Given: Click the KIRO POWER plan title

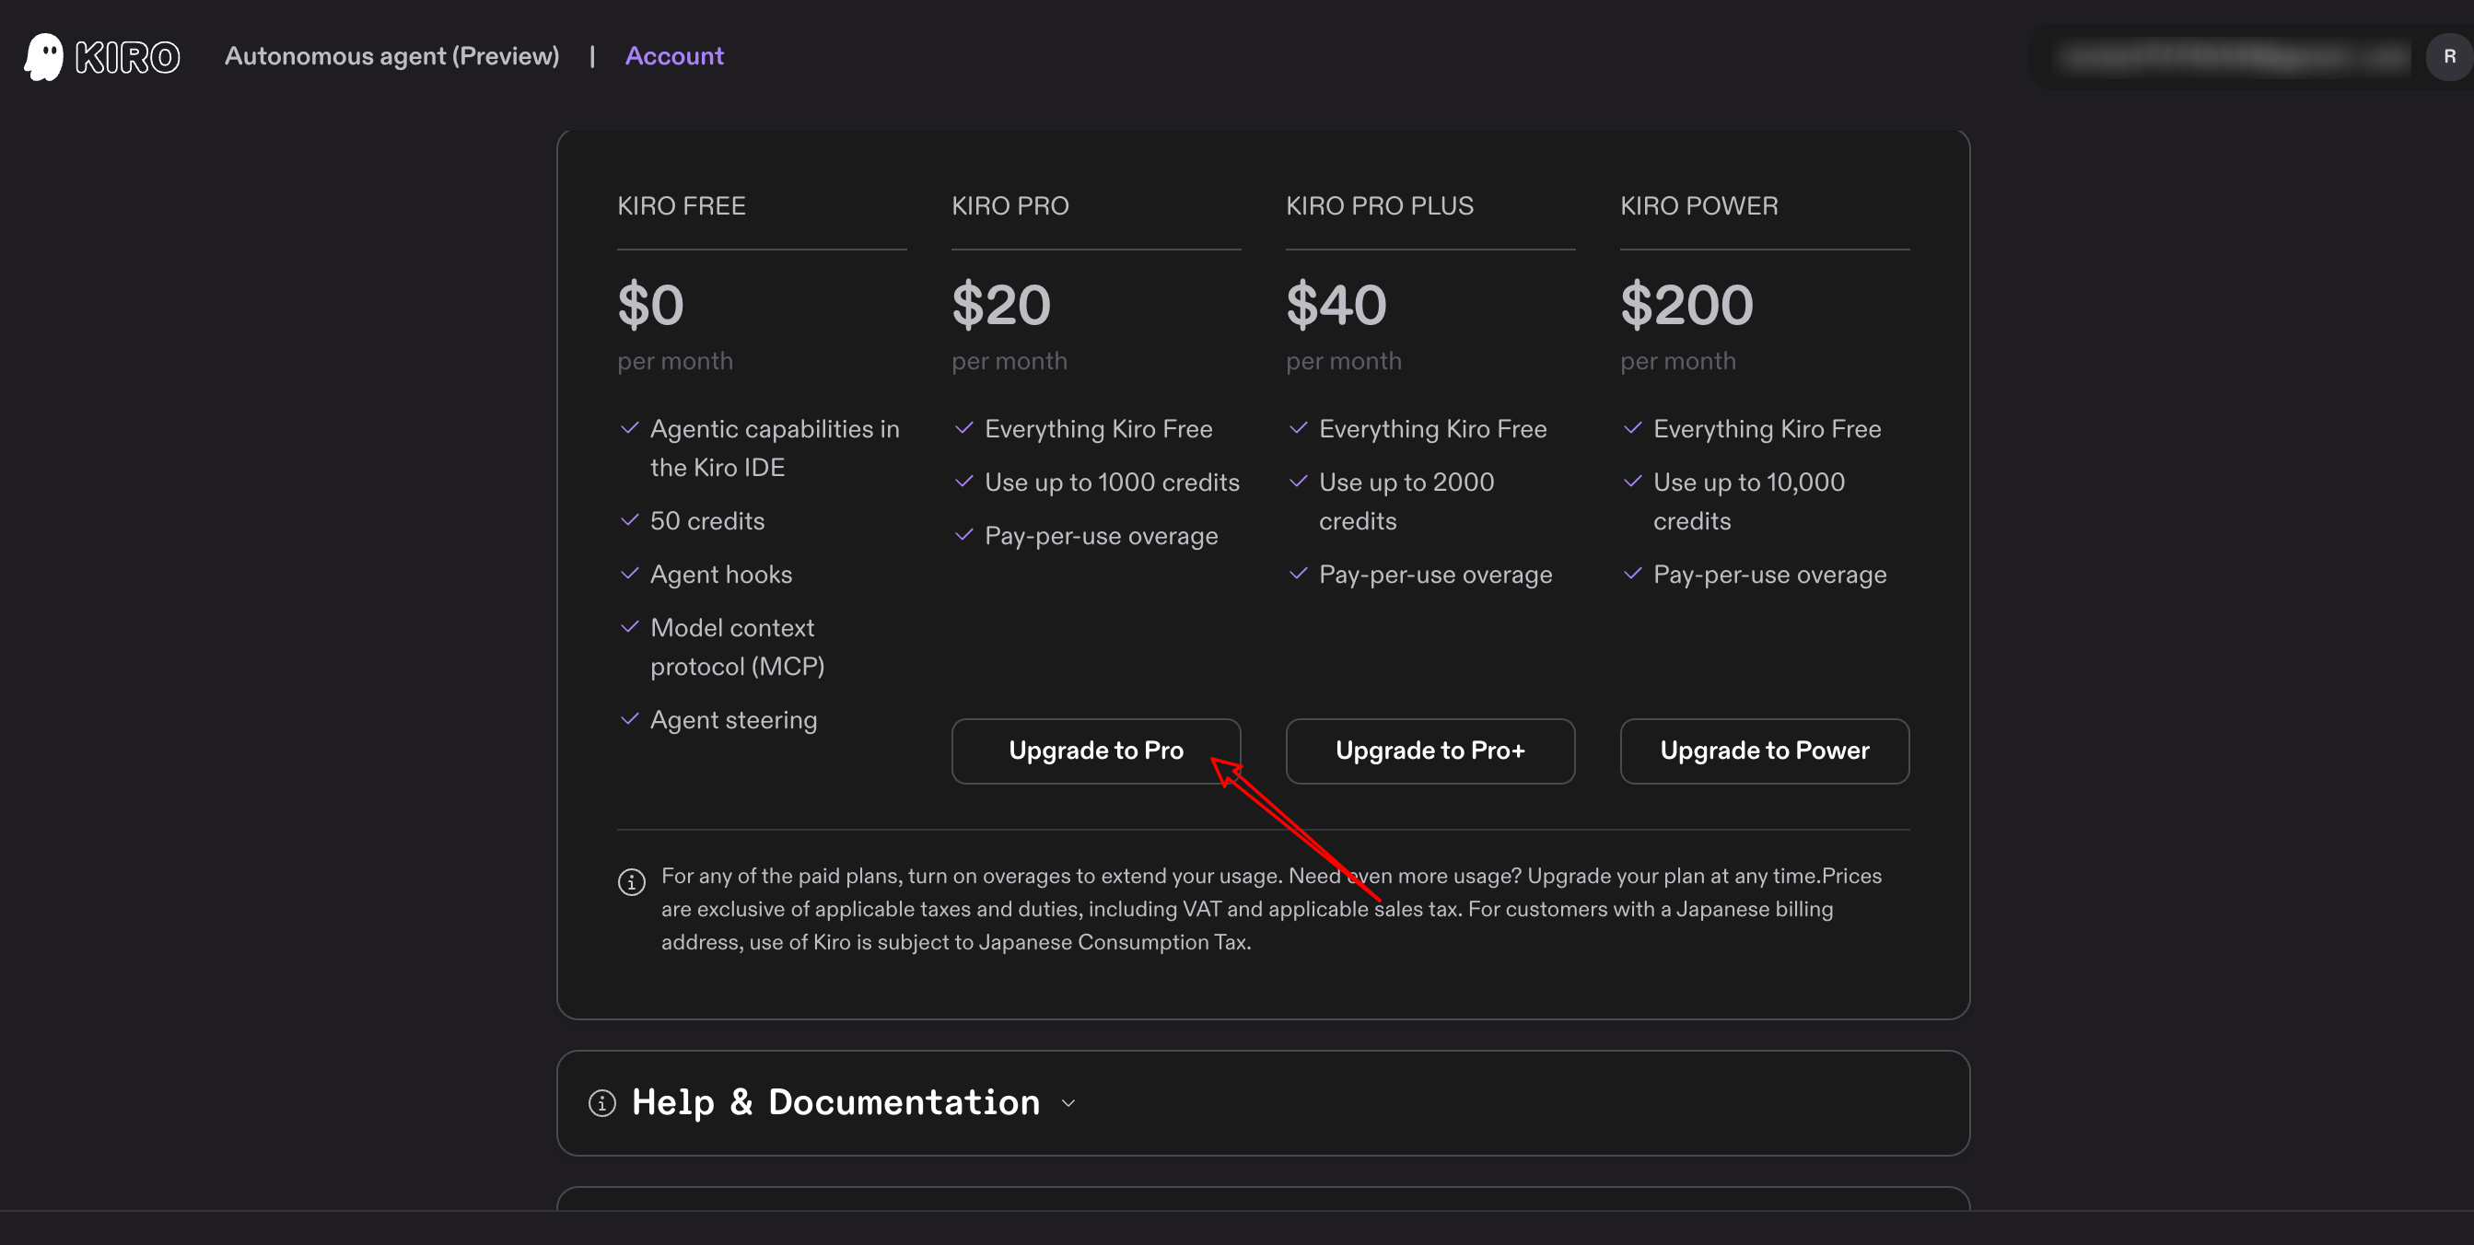Looking at the screenshot, I should [x=1699, y=206].
